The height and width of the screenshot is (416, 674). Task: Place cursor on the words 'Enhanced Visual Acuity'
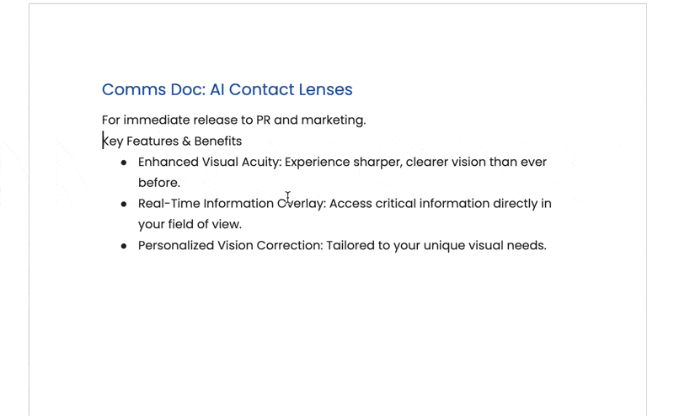tap(210, 162)
